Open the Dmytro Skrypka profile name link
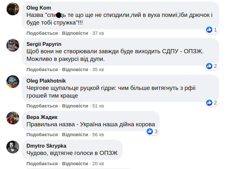Screen dimensions: 231x169 tap(46, 146)
